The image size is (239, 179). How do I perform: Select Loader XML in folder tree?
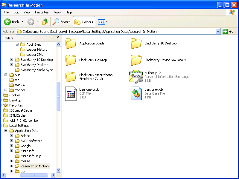point(32,55)
